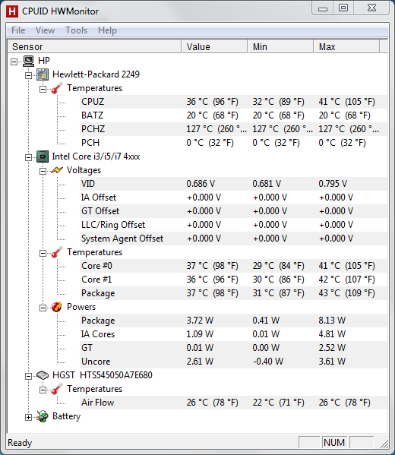The width and height of the screenshot is (395, 455).
Task: Click the Battery icon in tree
Action: pyautogui.click(x=43, y=416)
